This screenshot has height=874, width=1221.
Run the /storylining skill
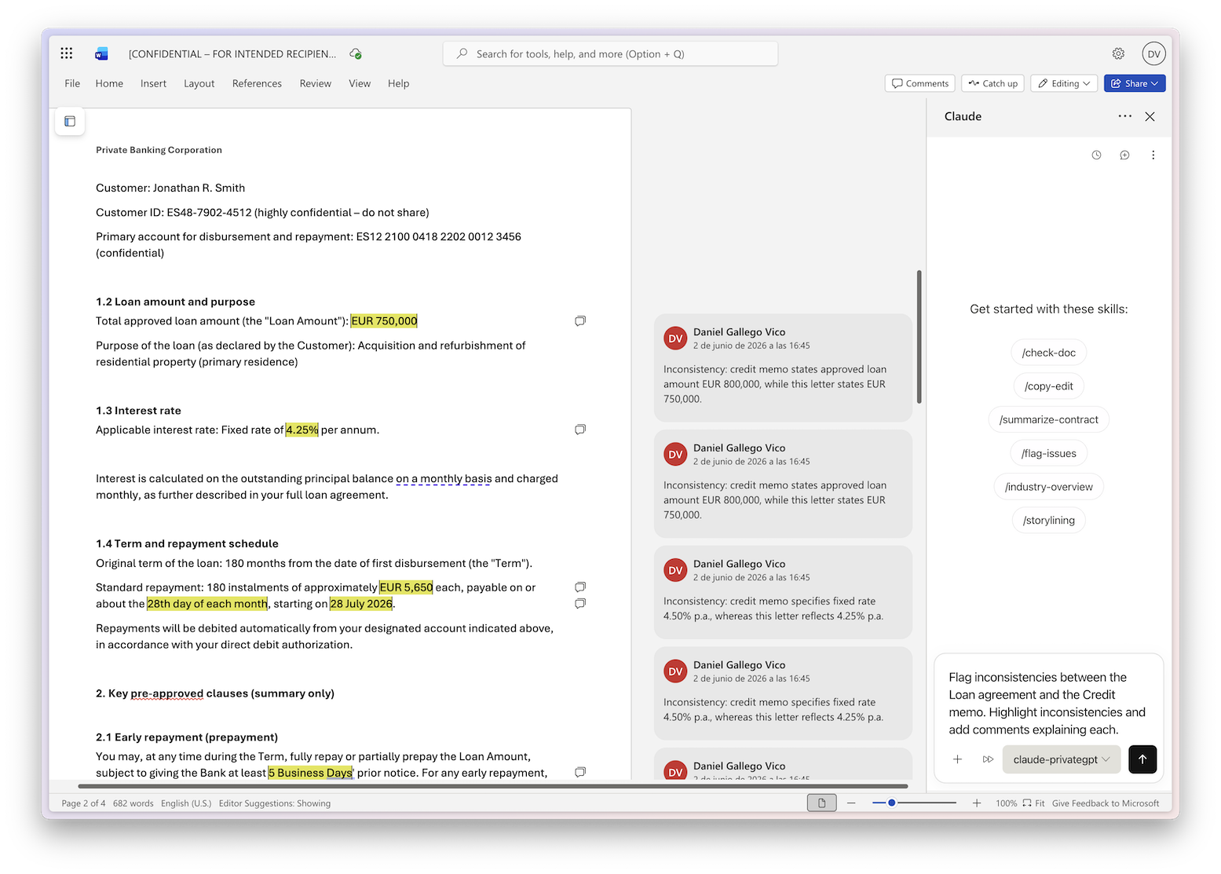tap(1049, 520)
